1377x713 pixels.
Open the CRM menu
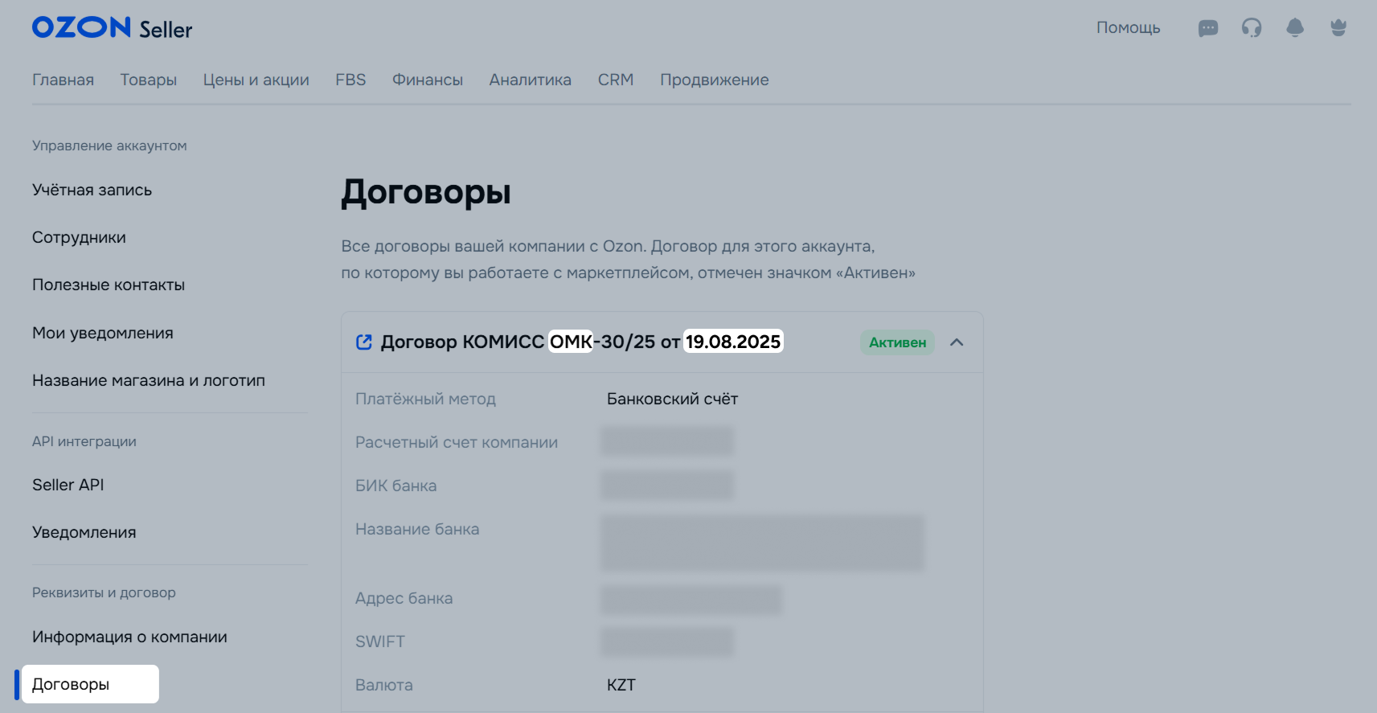(x=616, y=80)
